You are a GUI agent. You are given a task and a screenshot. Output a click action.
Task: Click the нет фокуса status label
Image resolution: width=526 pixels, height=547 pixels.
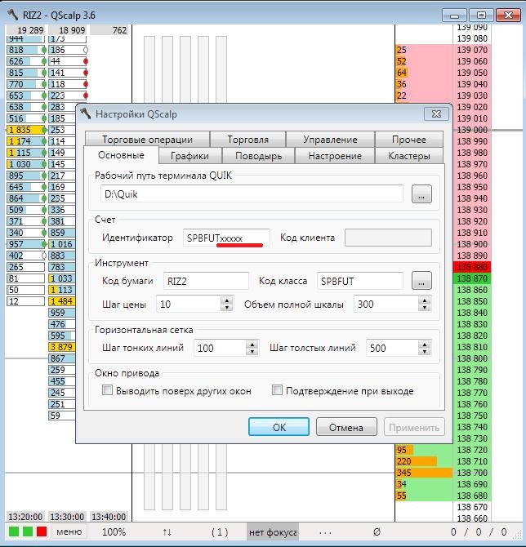pyautogui.click(x=273, y=531)
